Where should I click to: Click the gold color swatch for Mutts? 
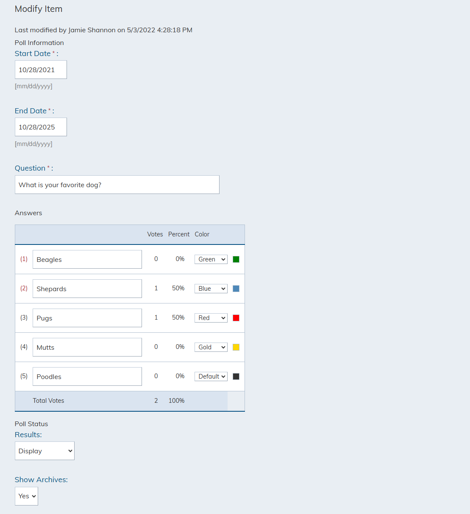[x=236, y=347]
